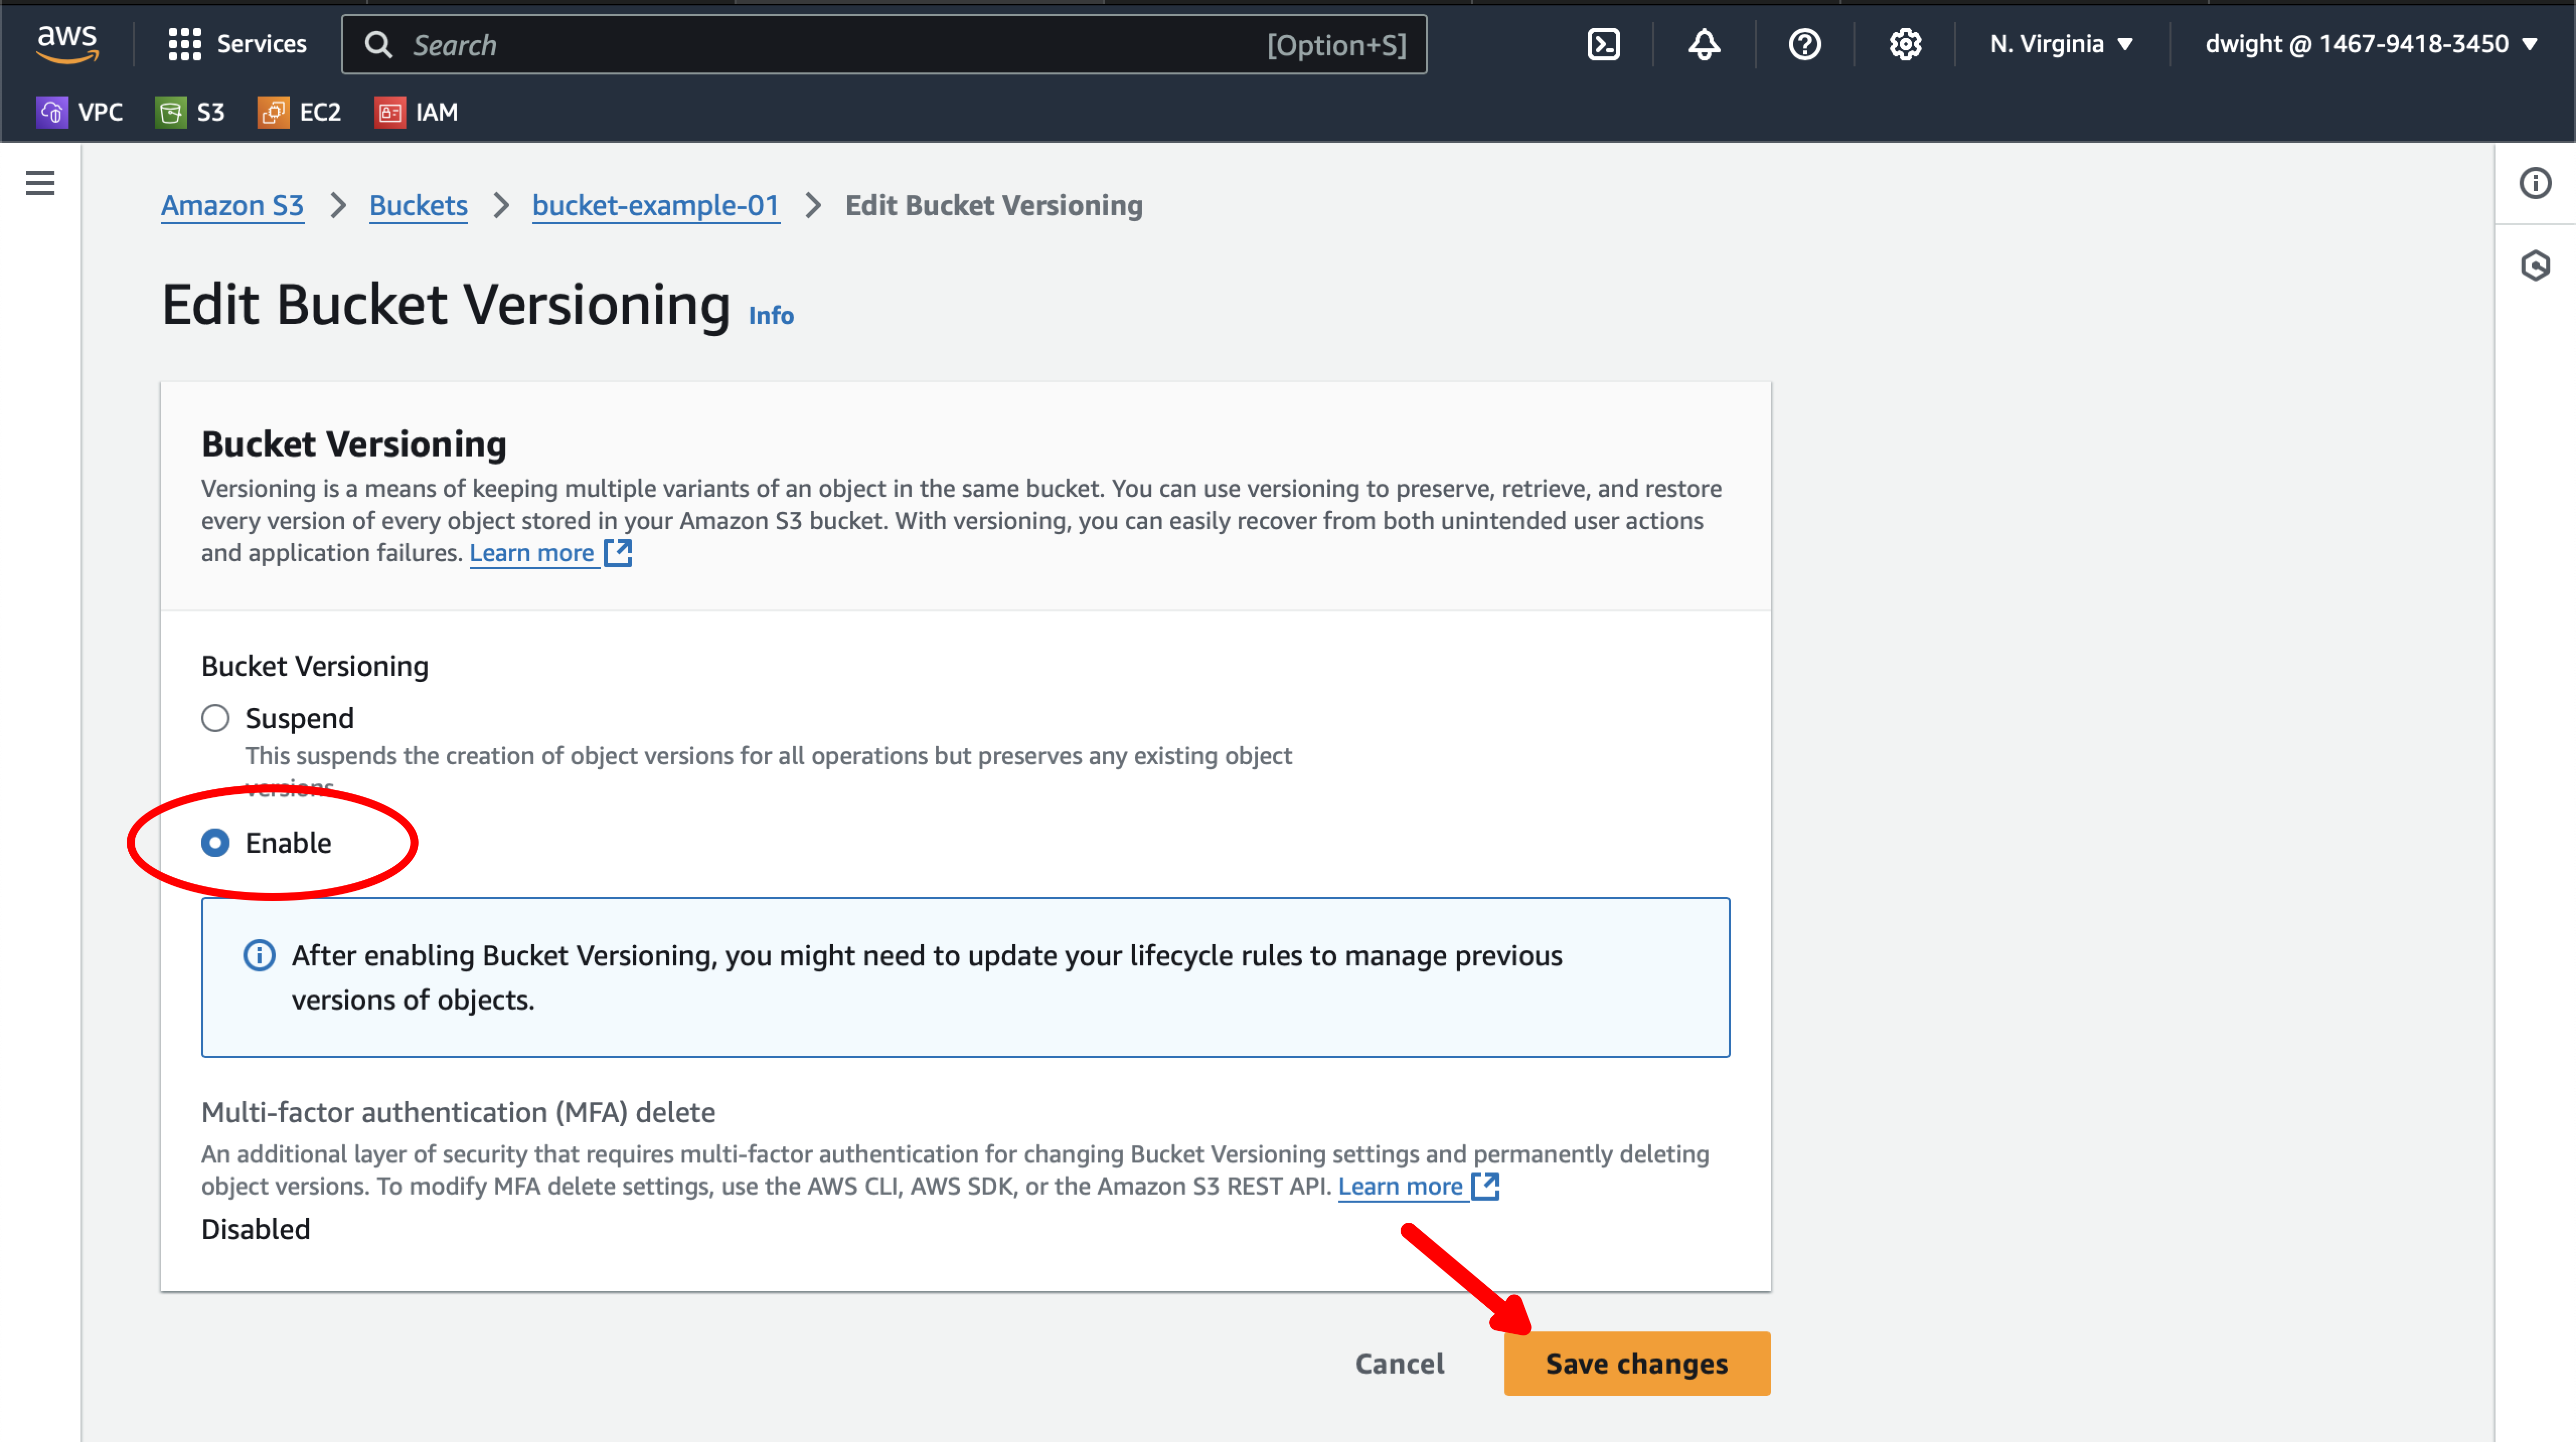The height and width of the screenshot is (1442, 2576).
Task: Open the settings gear icon
Action: tap(1904, 44)
